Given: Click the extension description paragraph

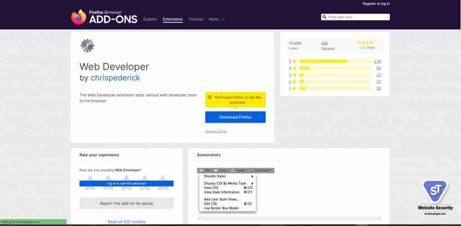Looking at the screenshot, I should point(138,98).
